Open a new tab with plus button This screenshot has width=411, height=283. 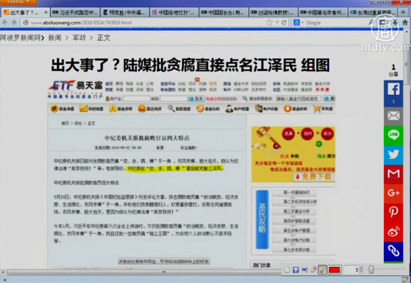(403, 12)
